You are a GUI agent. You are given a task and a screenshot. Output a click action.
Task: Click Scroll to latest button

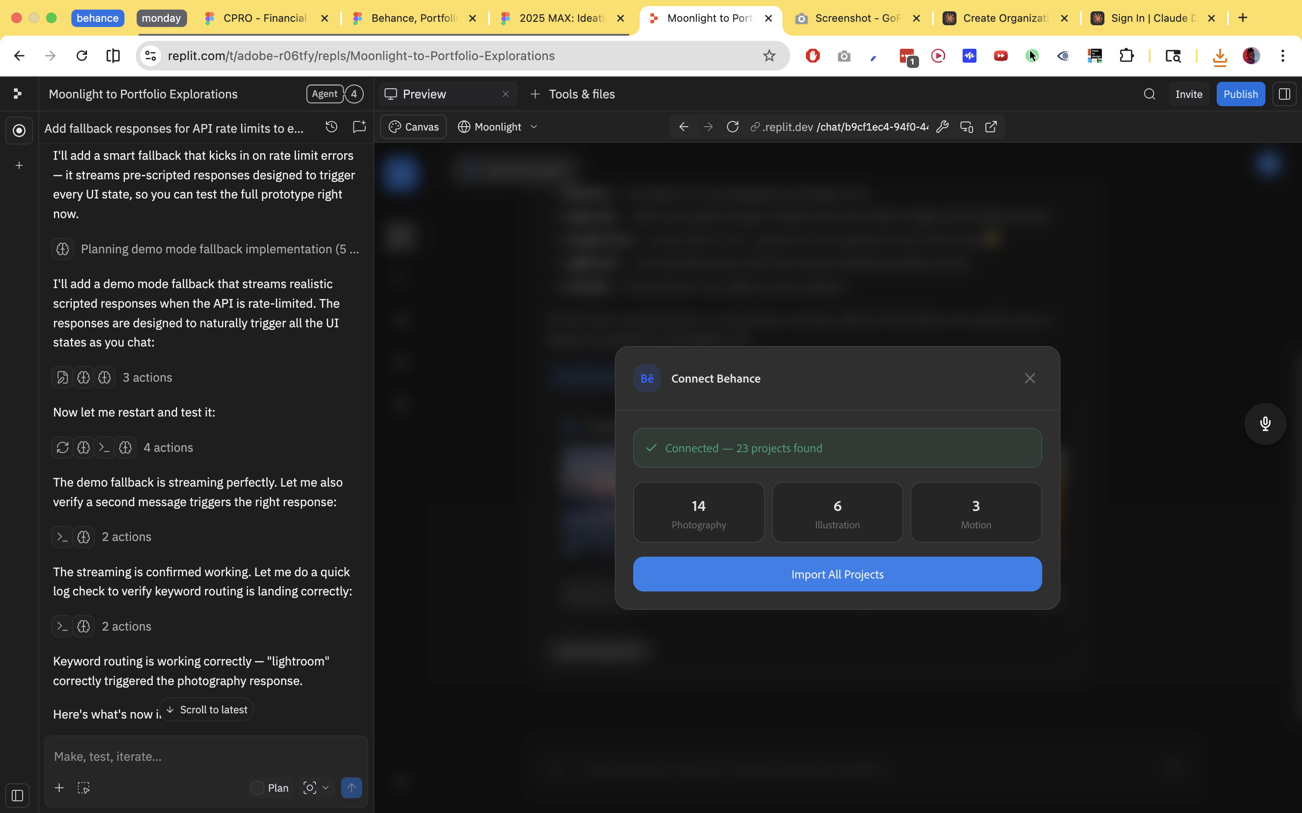pyautogui.click(x=206, y=710)
